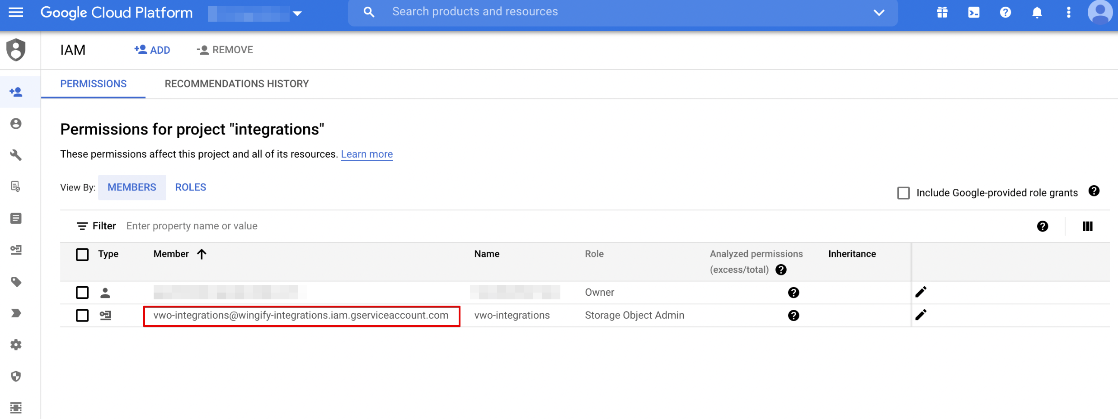
Task: Open the gift free trial icon
Action: pos(942,12)
